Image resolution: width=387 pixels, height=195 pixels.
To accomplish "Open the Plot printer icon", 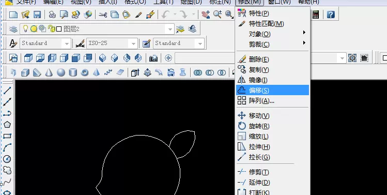I will click(x=52, y=14).
